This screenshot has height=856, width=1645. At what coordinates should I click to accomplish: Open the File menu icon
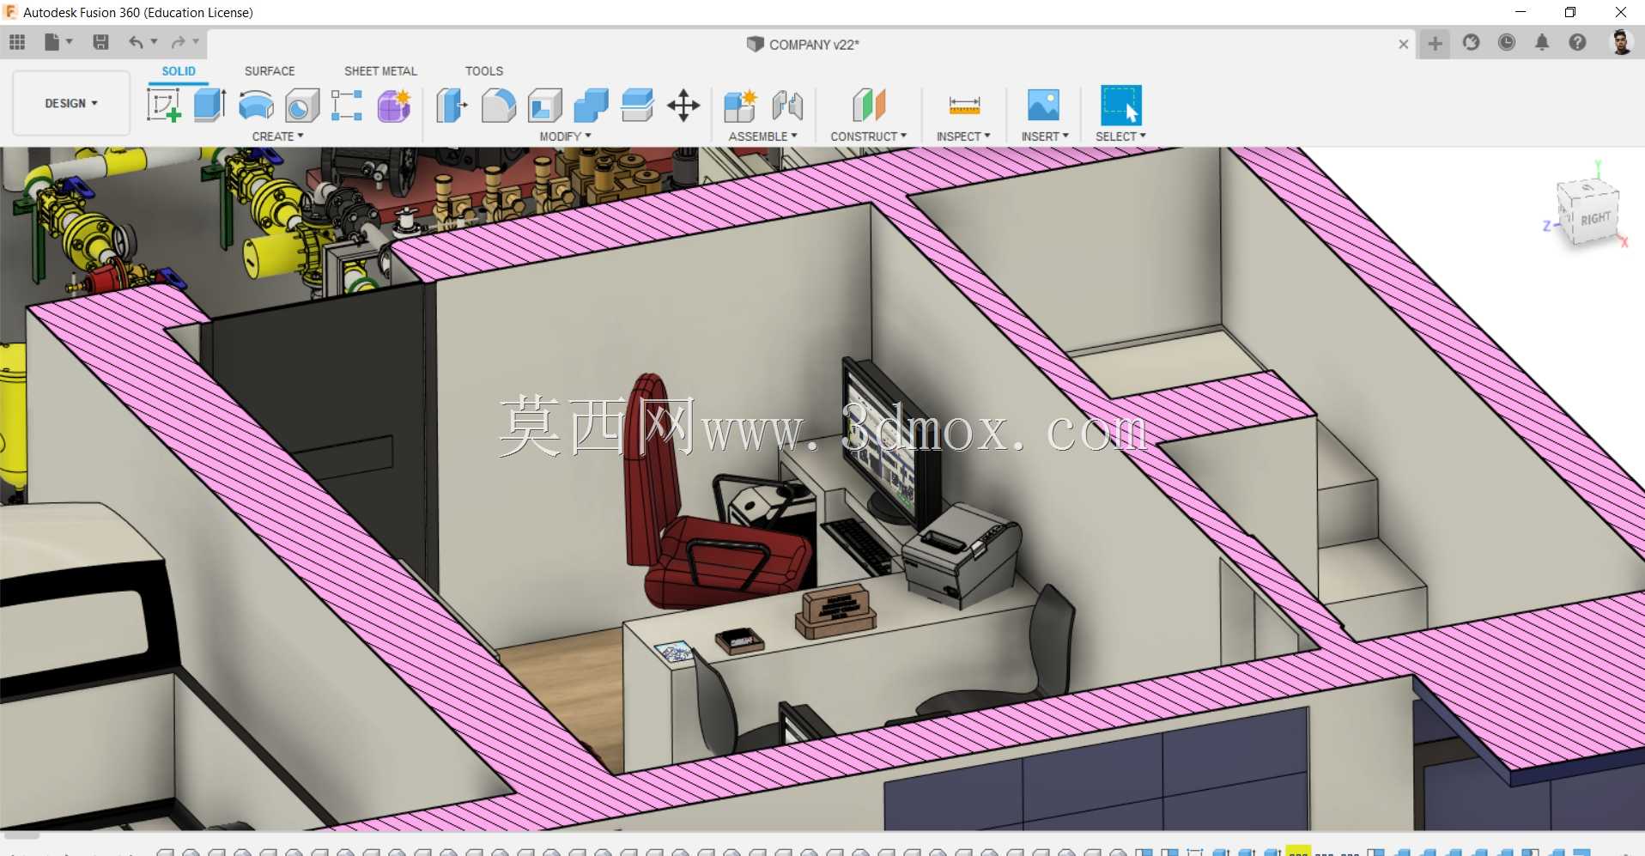[52, 42]
